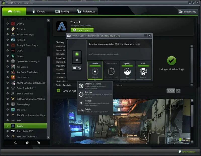This screenshot has height=156, width=201.
Task: Click the settings table scrollbar
Action: point(192,65)
